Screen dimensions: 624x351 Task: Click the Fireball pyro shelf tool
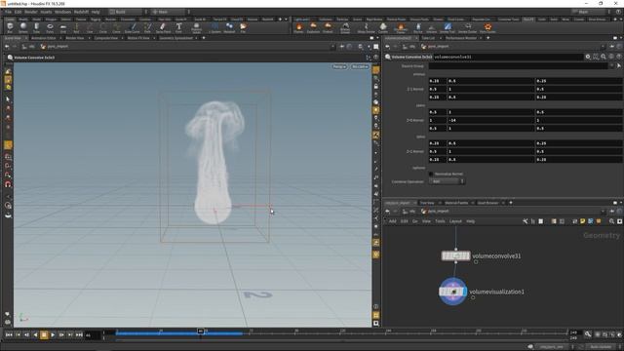(x=328, y=28)
